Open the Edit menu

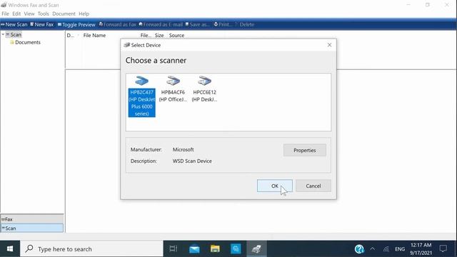pos(16,14)
